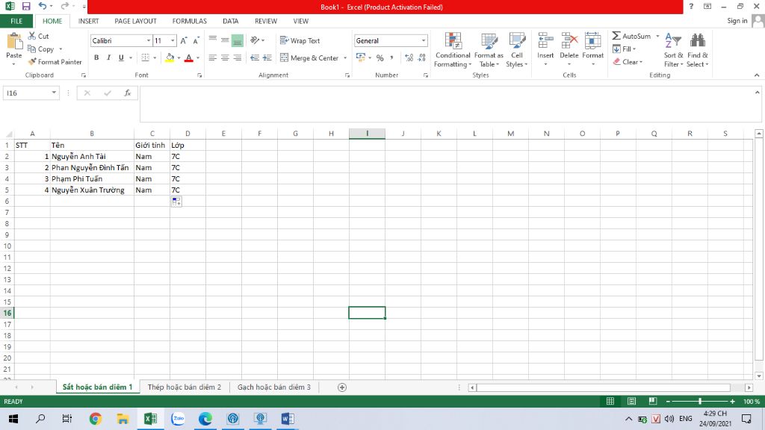Click the insert function fx icon

(127, 93)
